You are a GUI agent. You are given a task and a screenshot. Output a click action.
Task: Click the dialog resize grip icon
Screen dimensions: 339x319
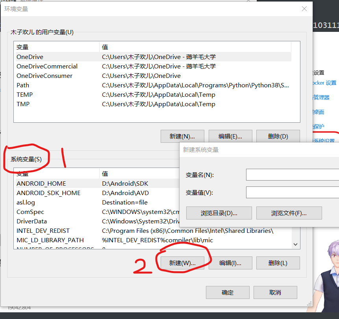pyautogui.click(x=309, y=303)
